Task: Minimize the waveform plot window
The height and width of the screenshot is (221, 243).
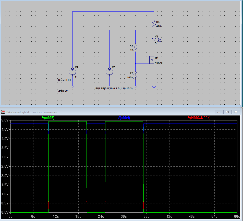Action: pos(219,112)
